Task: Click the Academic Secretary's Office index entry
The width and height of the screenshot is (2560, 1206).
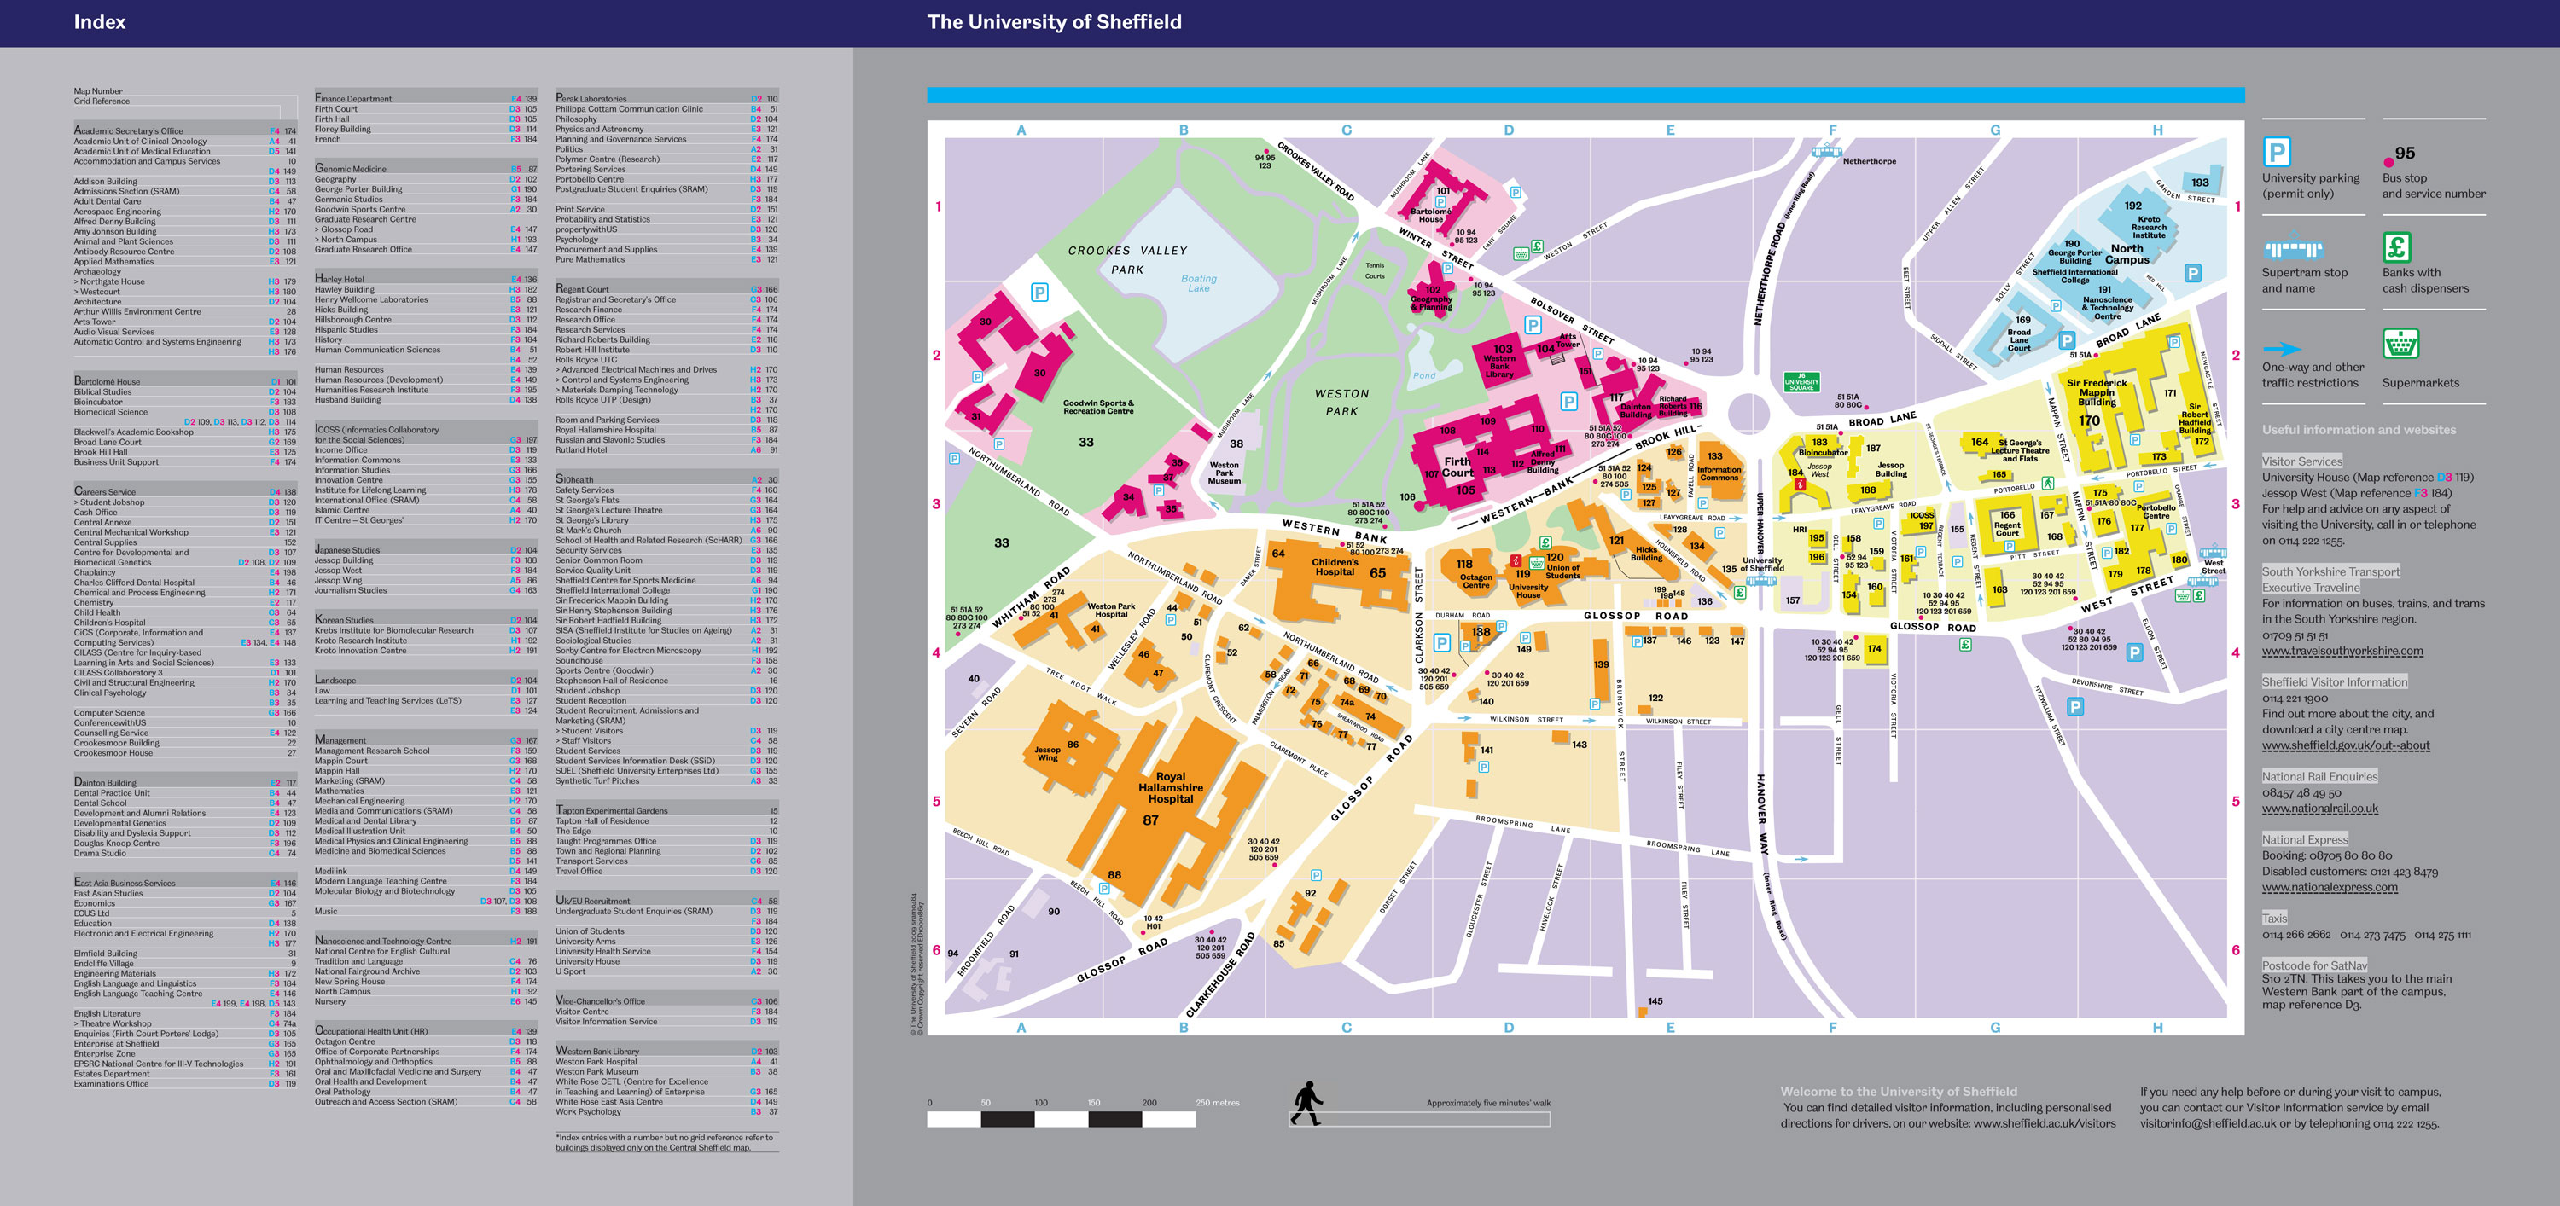Action: (185, 130)
